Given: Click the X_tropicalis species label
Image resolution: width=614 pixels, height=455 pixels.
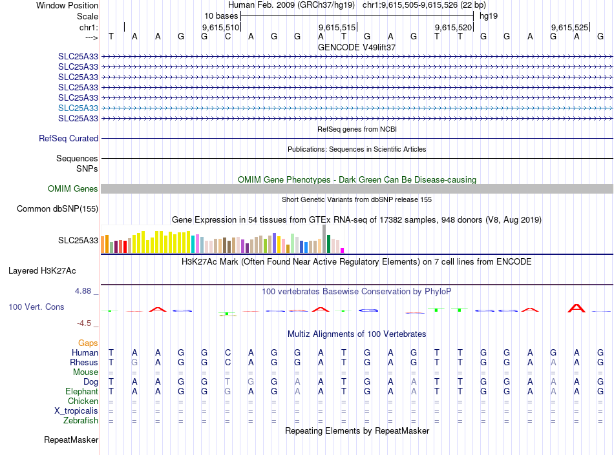Looking at the screenshot, I should (76, 411).
